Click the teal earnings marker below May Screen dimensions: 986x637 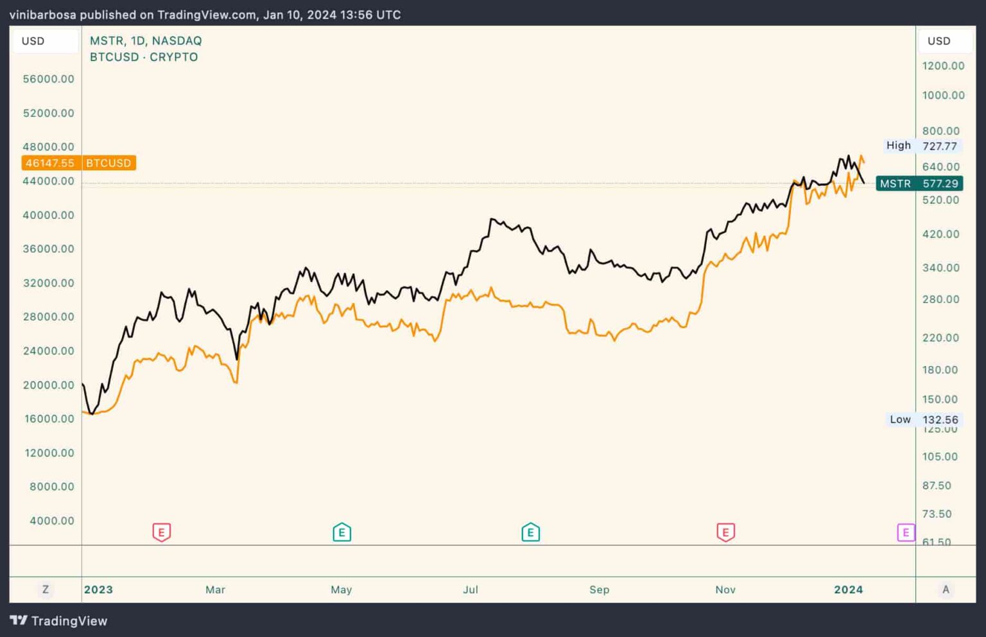[342, 532]
